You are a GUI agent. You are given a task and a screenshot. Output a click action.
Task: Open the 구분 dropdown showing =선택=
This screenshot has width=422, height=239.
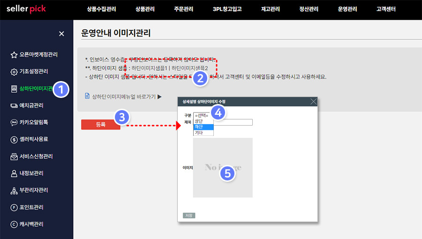point(203,115)
